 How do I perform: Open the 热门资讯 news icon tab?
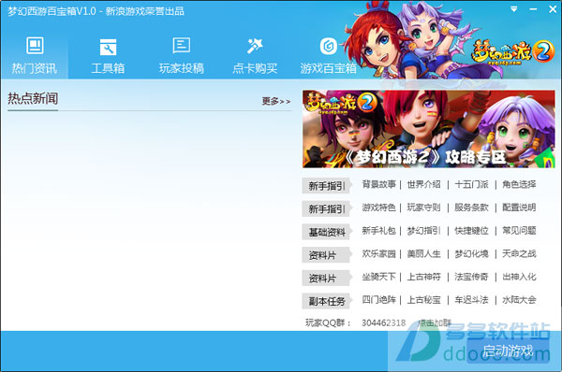(35, 55)
